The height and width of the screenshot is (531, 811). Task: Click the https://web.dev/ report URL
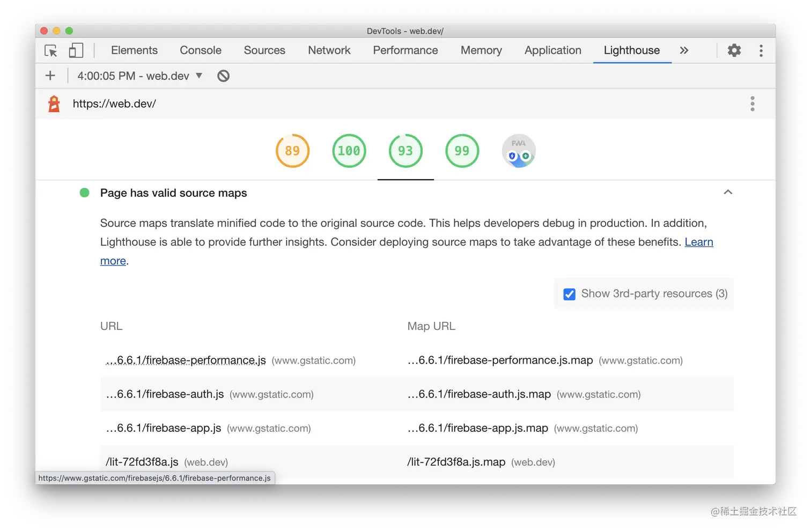(114, 104)
